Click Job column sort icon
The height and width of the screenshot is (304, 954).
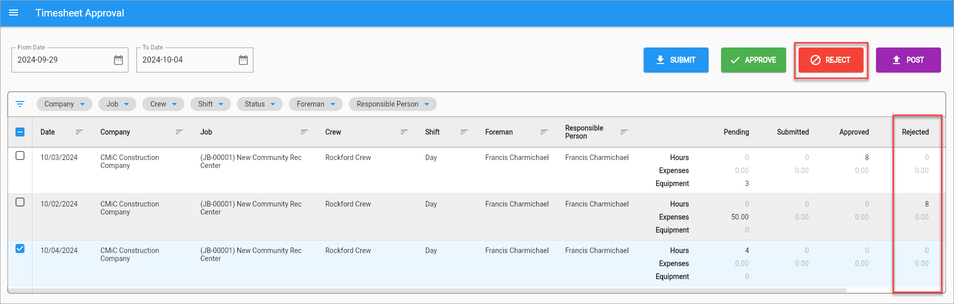304,132
